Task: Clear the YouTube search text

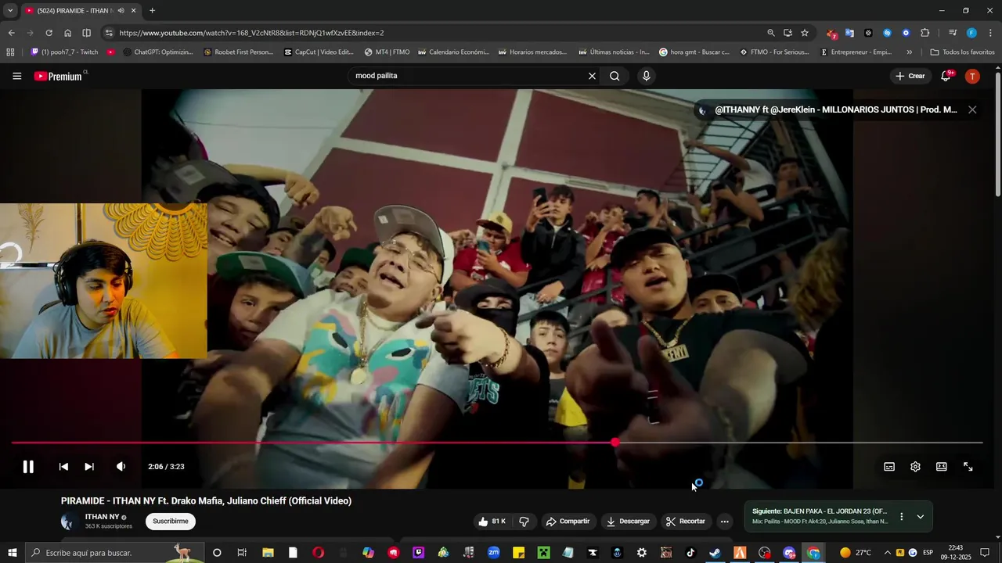Action: (592, 76)
